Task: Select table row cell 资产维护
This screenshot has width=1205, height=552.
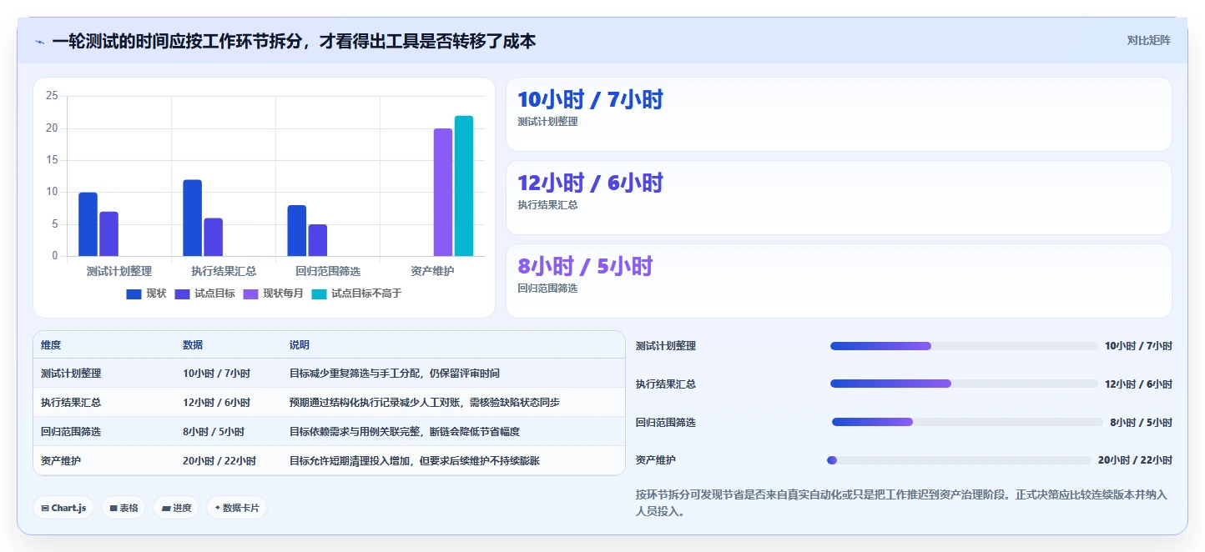Action: (x=61, y=461)
